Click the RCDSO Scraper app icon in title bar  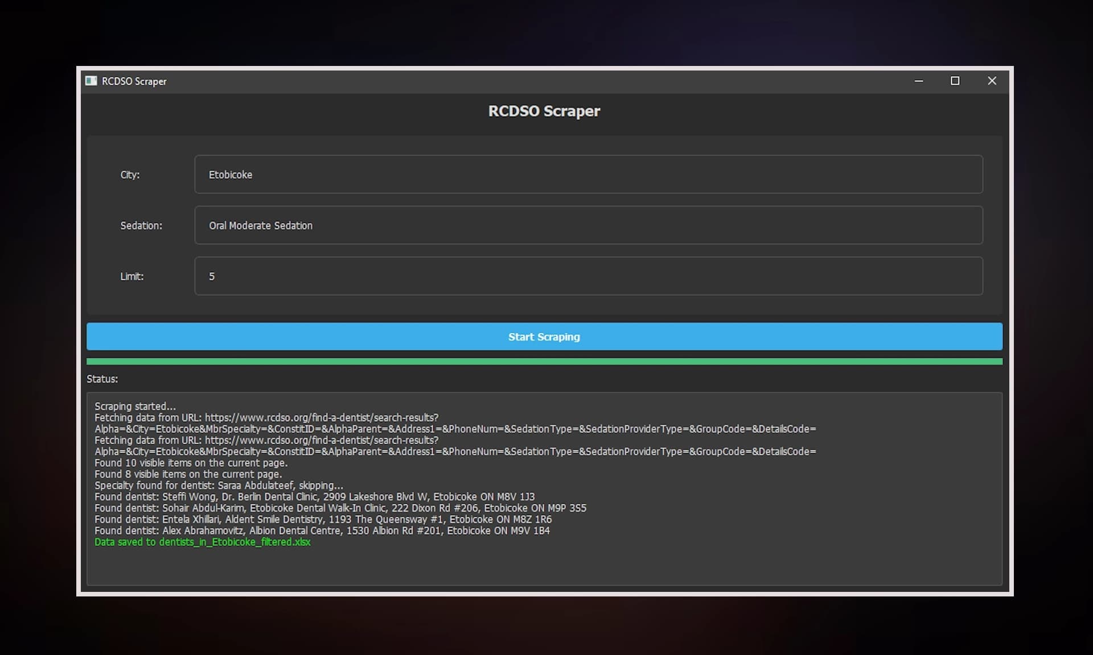point(91,81)
